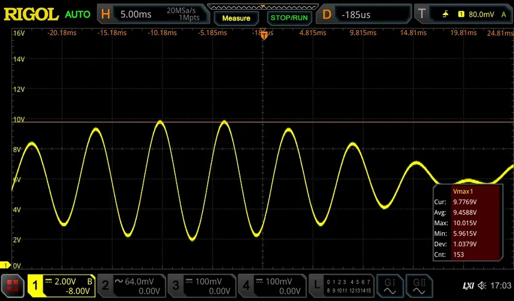Click the 16V vertical axis label
Viewport: 514px width, 301px height.
(19, 33)
